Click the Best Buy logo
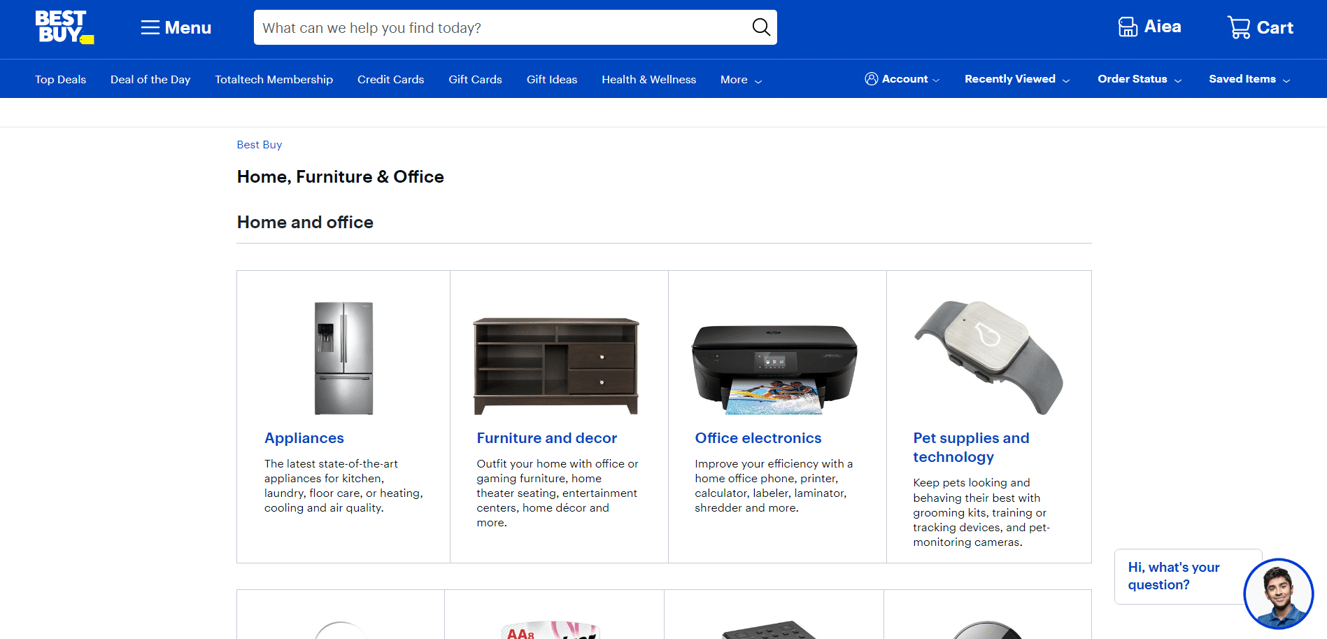Viewport: 1327px width, 639px height. click(64, 27)
